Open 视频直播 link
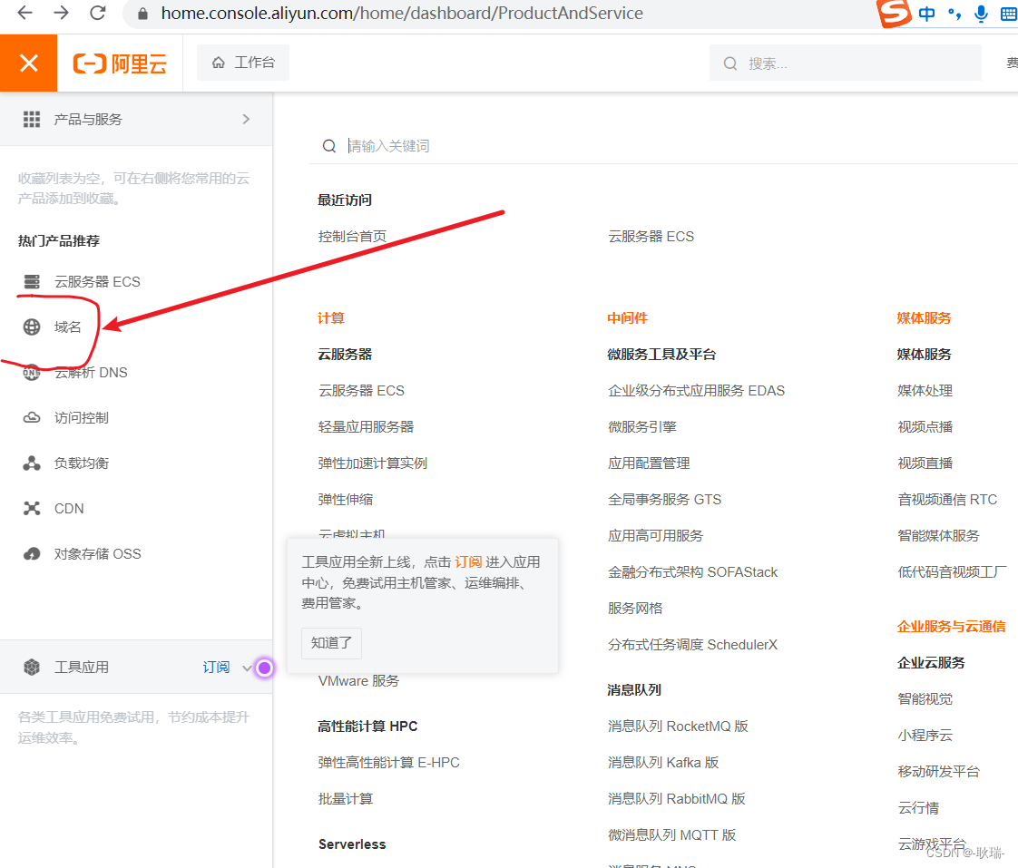This screenshot has width=1018, height=868. (925, 463)
